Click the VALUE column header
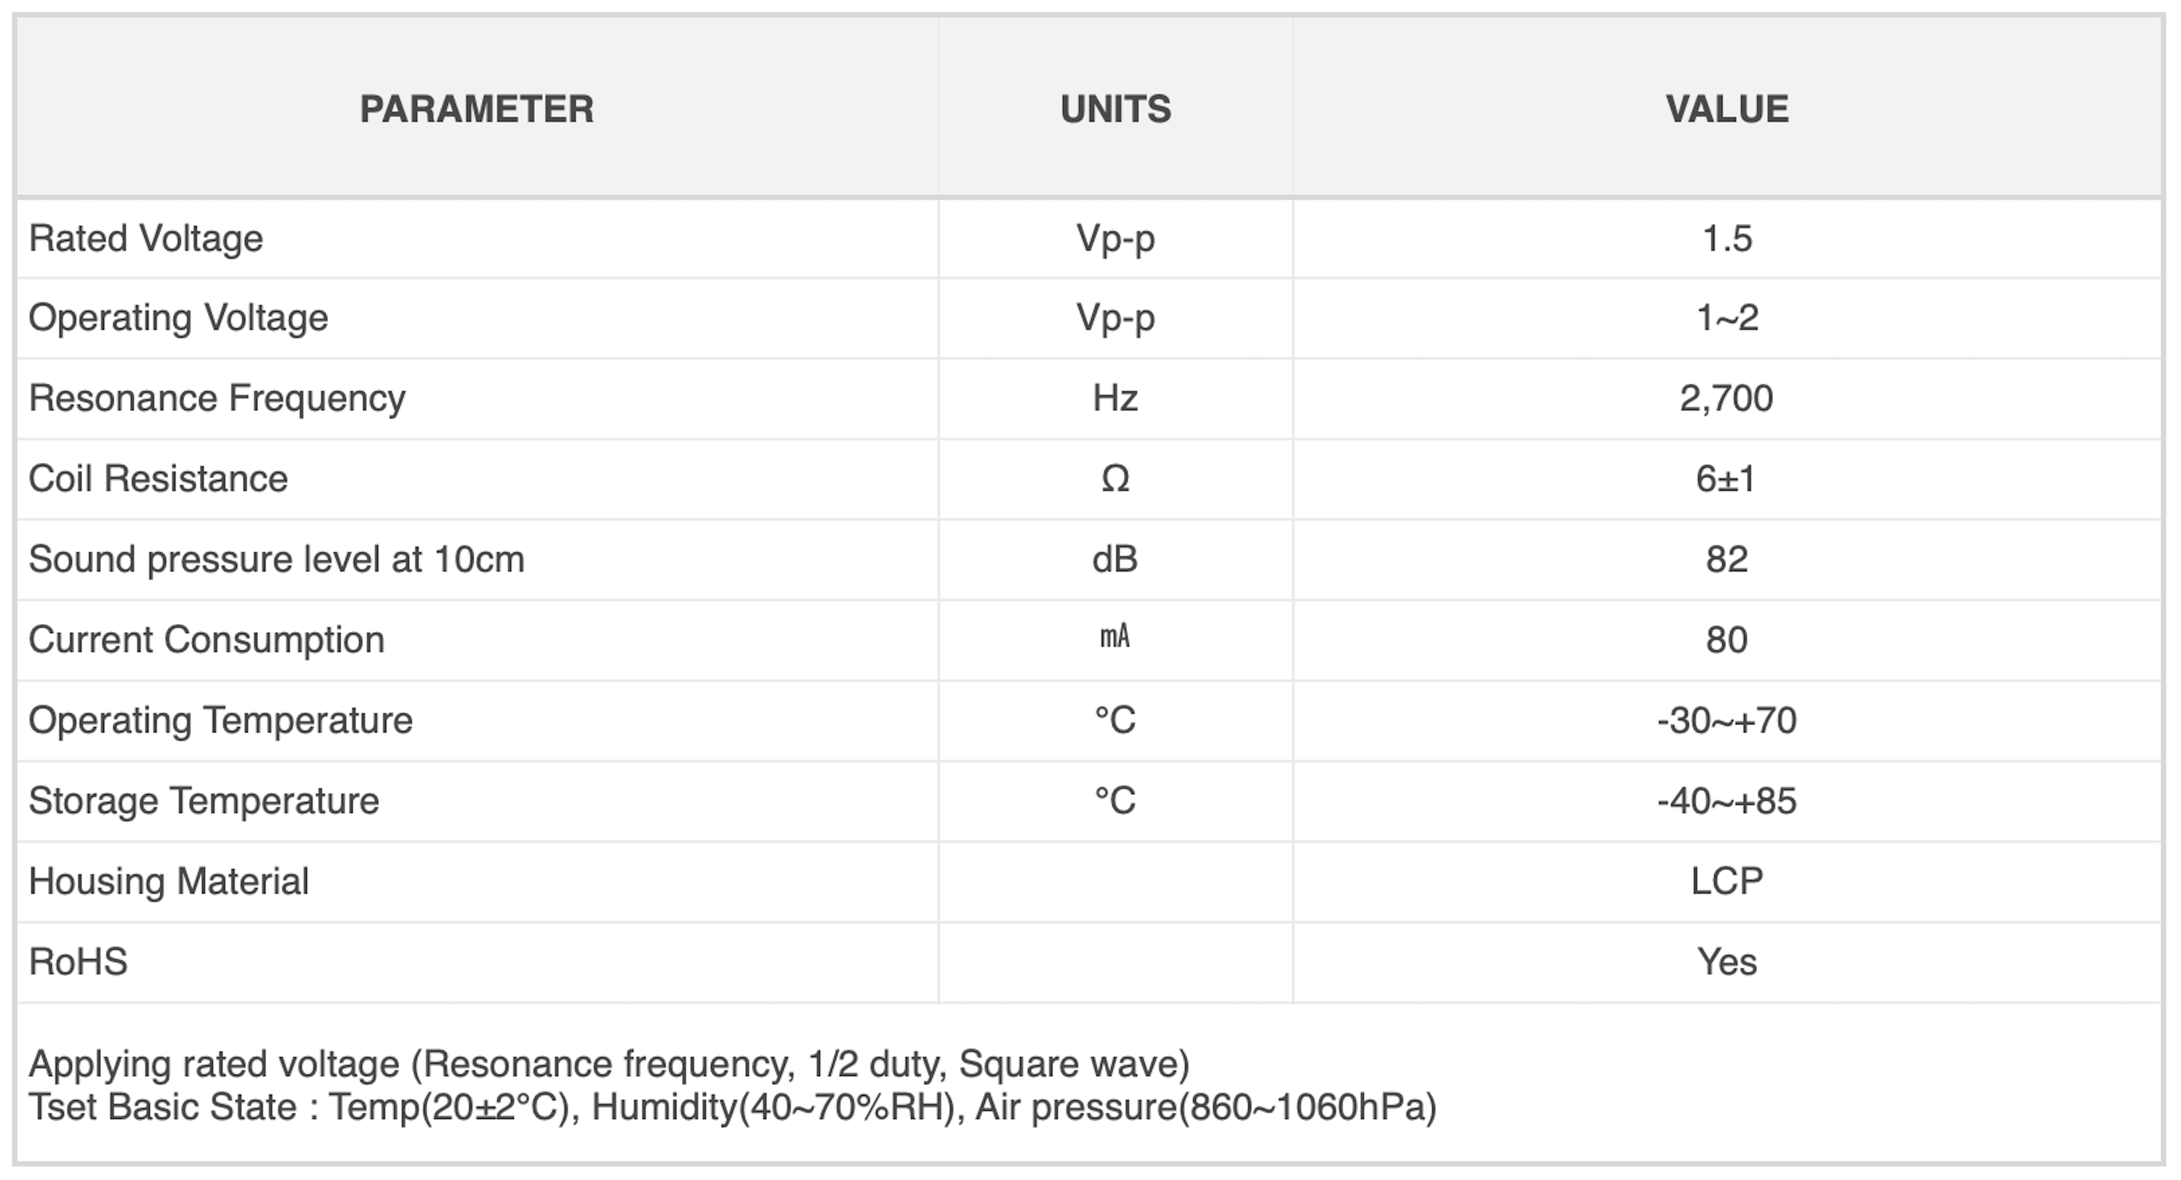Viewport: 2181px width, 1180px height. 1727,109
